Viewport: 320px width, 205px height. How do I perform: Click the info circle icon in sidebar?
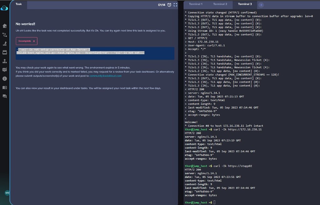(x=5, y=79)
